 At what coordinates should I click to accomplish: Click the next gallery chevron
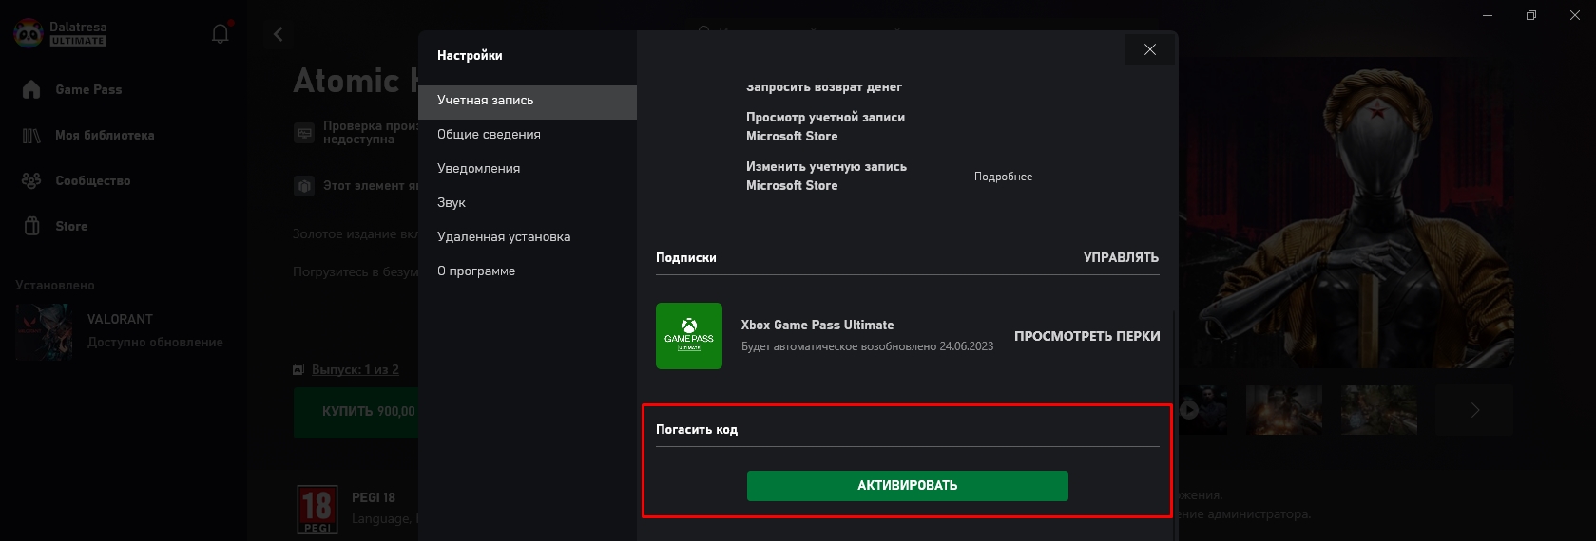point(1475,410)
